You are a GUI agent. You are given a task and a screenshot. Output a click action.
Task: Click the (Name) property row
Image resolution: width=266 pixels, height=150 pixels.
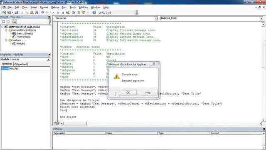[x=25, y=68]
